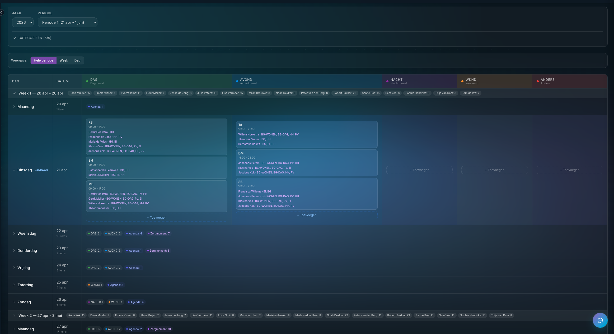The image size is (614, 334).
Task: Expand the Maandag 20 apr row
Action: click(14, 107)
